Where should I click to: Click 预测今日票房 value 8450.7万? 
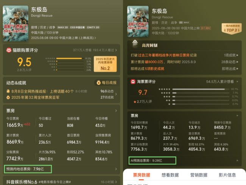click(x=222, y=127)
